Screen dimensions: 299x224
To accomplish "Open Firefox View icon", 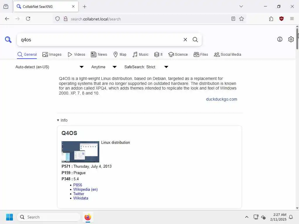I will 6,6.
